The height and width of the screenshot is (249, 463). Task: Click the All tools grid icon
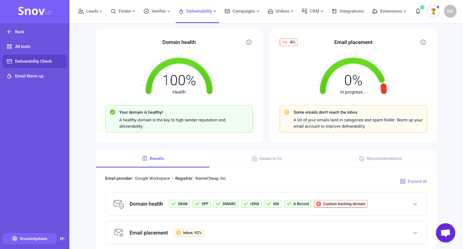tap(9, 47)
